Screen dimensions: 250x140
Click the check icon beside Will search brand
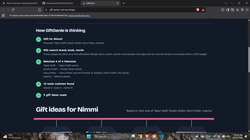[38, 51]
